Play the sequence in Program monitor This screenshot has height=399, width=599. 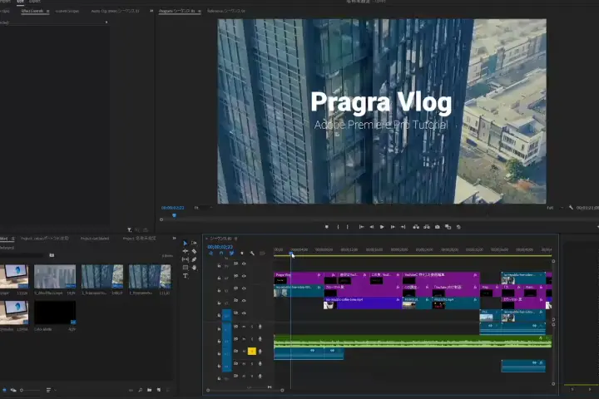(382, 227)
